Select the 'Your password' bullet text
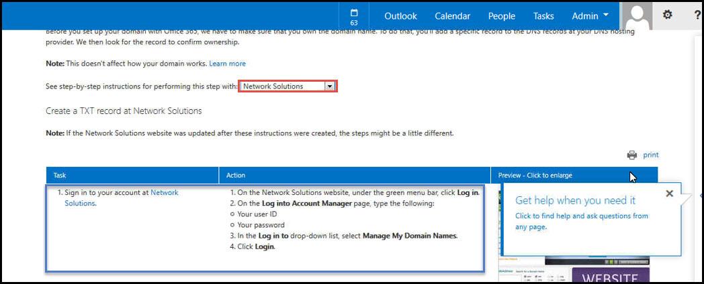The width and height of the screenshot is (704, 284). click(x=261, y=225)
